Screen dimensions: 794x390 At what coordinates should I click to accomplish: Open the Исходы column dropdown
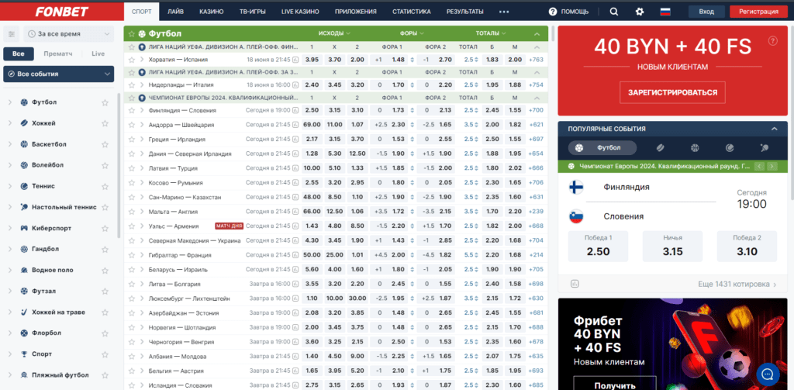click(334, 33)
